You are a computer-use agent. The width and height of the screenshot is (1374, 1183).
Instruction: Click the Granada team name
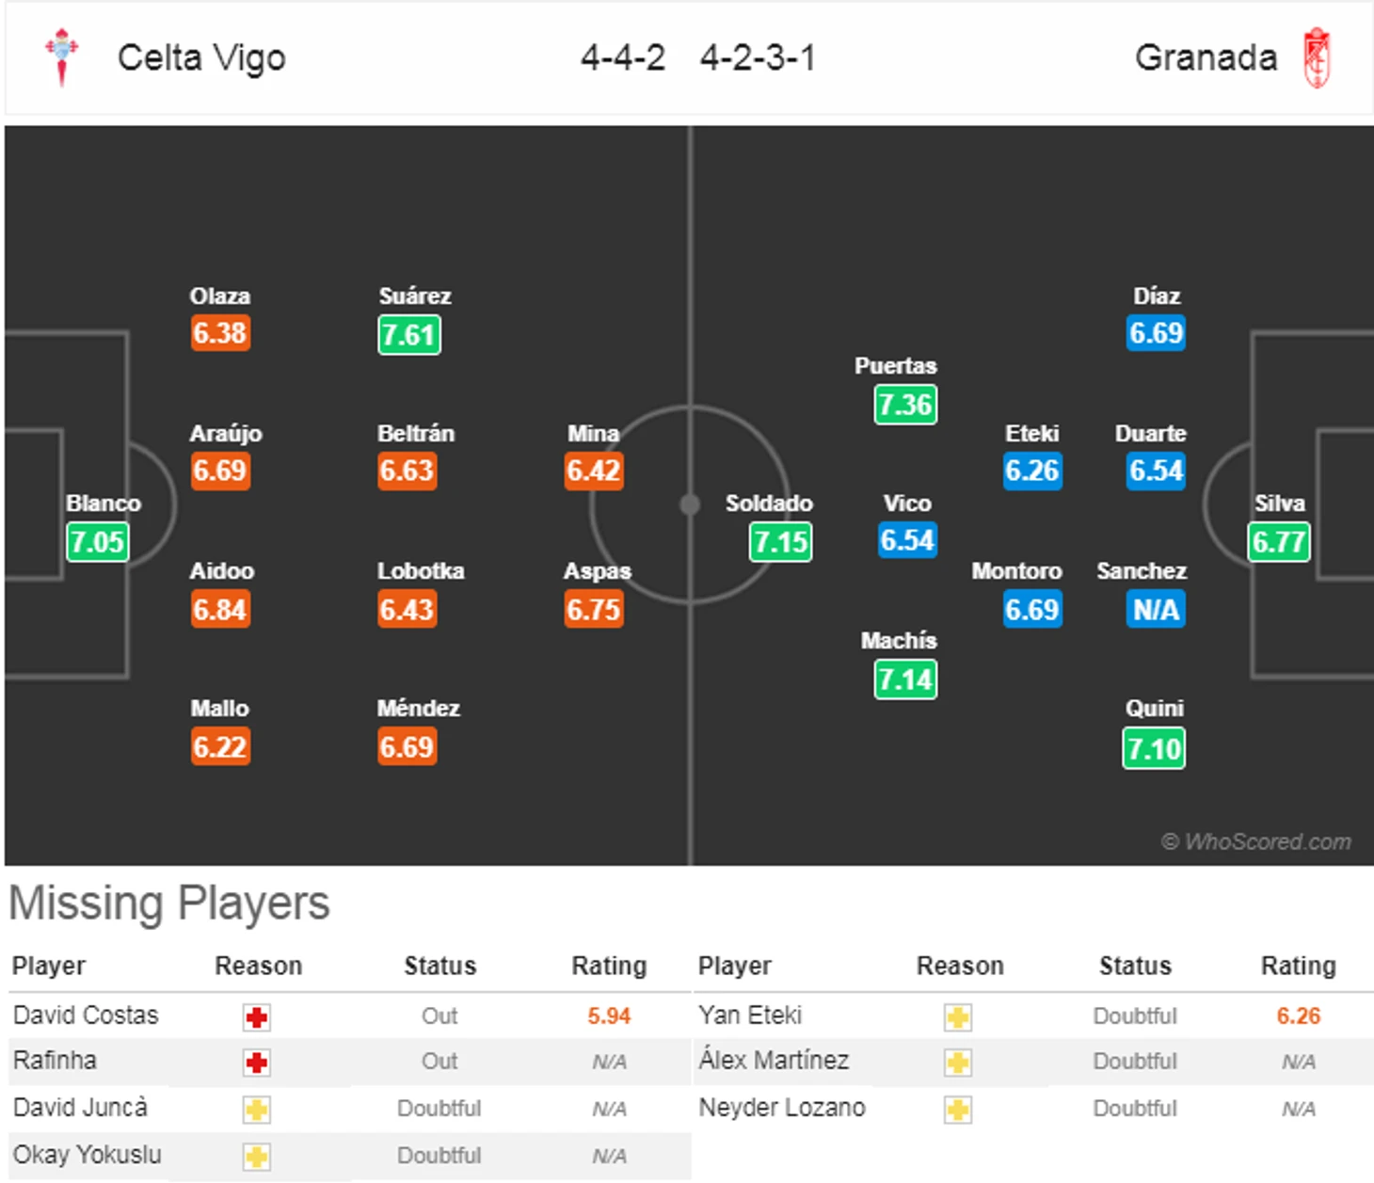(x=1206, y=57)
